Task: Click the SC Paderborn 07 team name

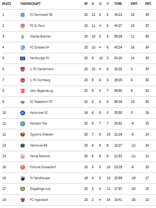Action: coord(41,102)
